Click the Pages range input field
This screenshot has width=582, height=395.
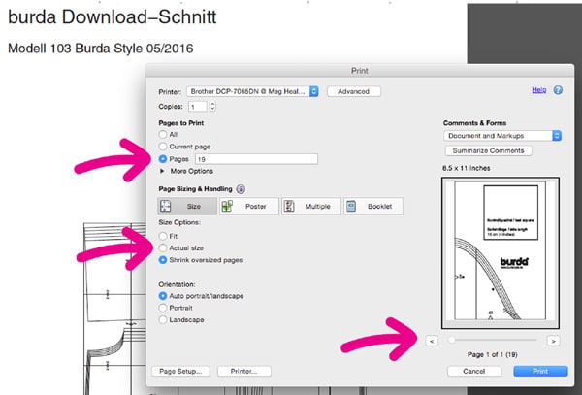click(256, 159)
